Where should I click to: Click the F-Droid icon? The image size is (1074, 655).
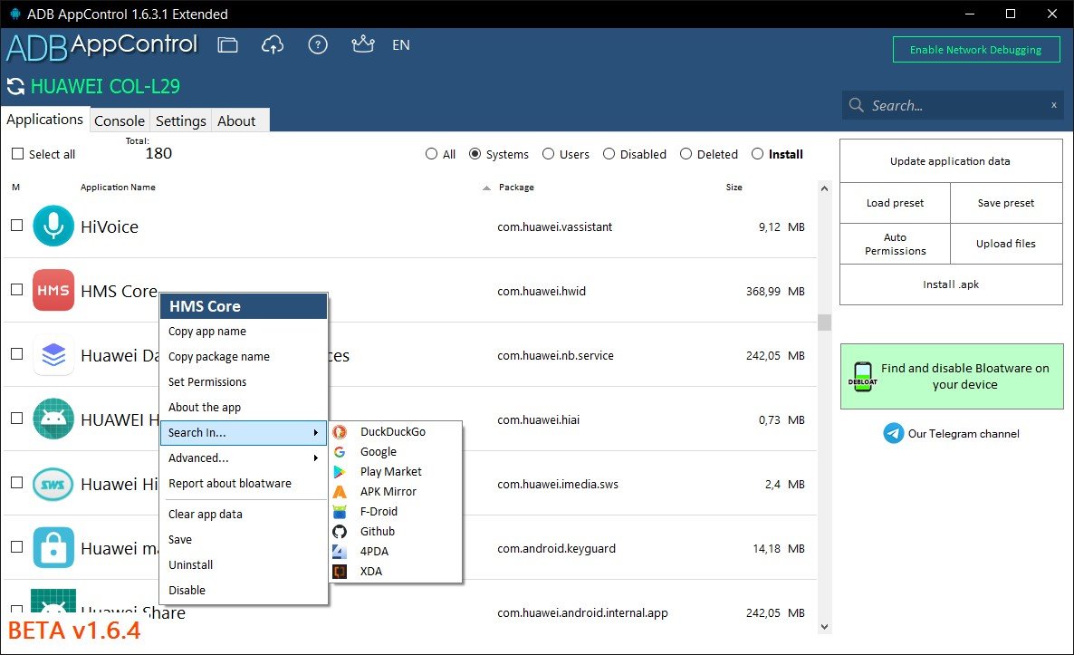[x=340, y=511]
